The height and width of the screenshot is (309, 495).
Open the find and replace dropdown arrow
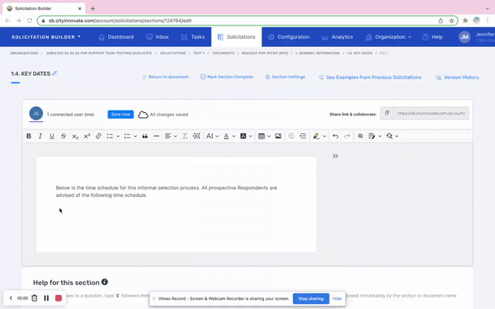397,136
